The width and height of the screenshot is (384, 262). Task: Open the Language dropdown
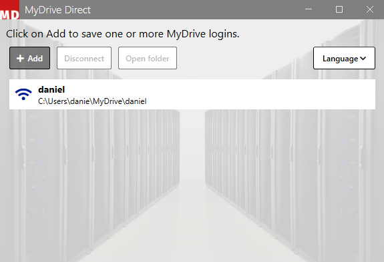(x=344, y=58)
